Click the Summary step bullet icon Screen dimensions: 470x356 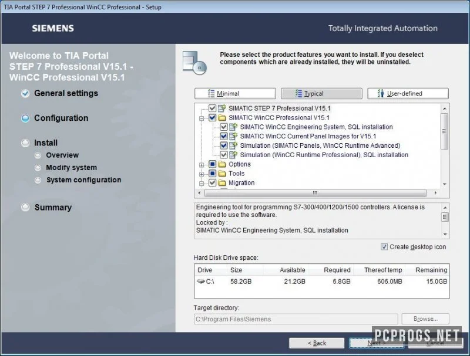click(x=25, y=207)
